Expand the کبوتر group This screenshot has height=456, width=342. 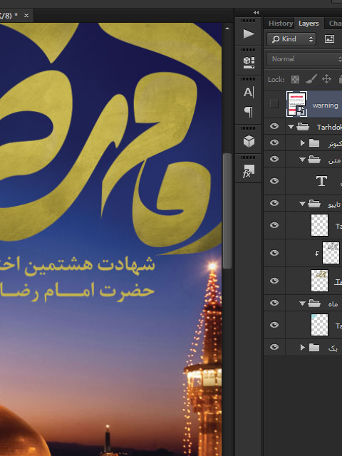(302, 142)
